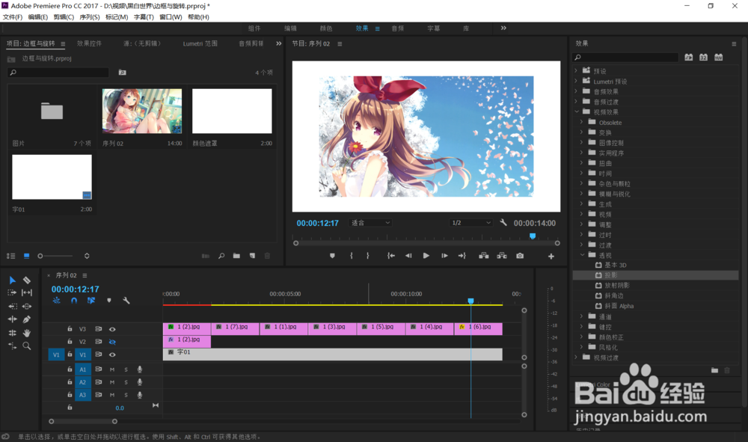Select the 投影 effect
Image resolution: width=748 pixels, height=442 pixels.
click(x=655, y=275)
